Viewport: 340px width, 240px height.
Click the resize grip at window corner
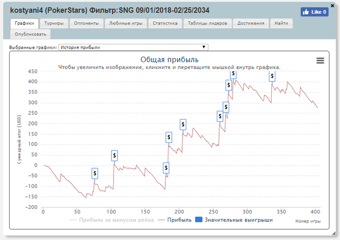(334, 233)
